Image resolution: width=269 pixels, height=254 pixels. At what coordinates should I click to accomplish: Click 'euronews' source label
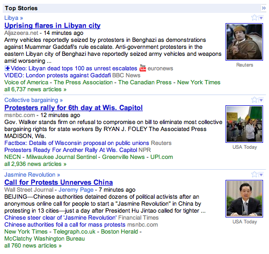(161, 68)
